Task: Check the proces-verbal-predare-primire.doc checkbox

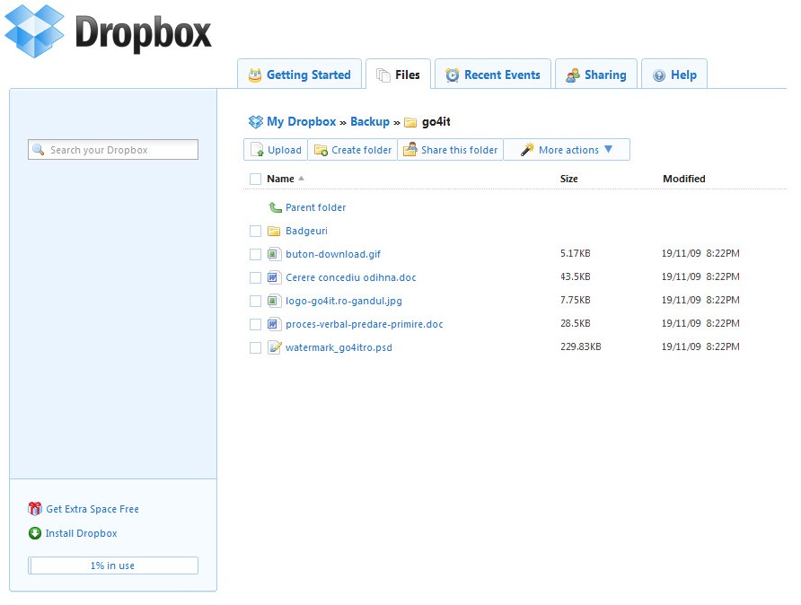Action: click(x=255, y=324)
